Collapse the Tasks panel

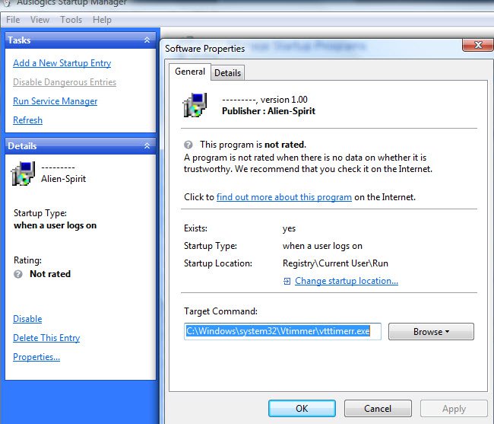point(147,40)
